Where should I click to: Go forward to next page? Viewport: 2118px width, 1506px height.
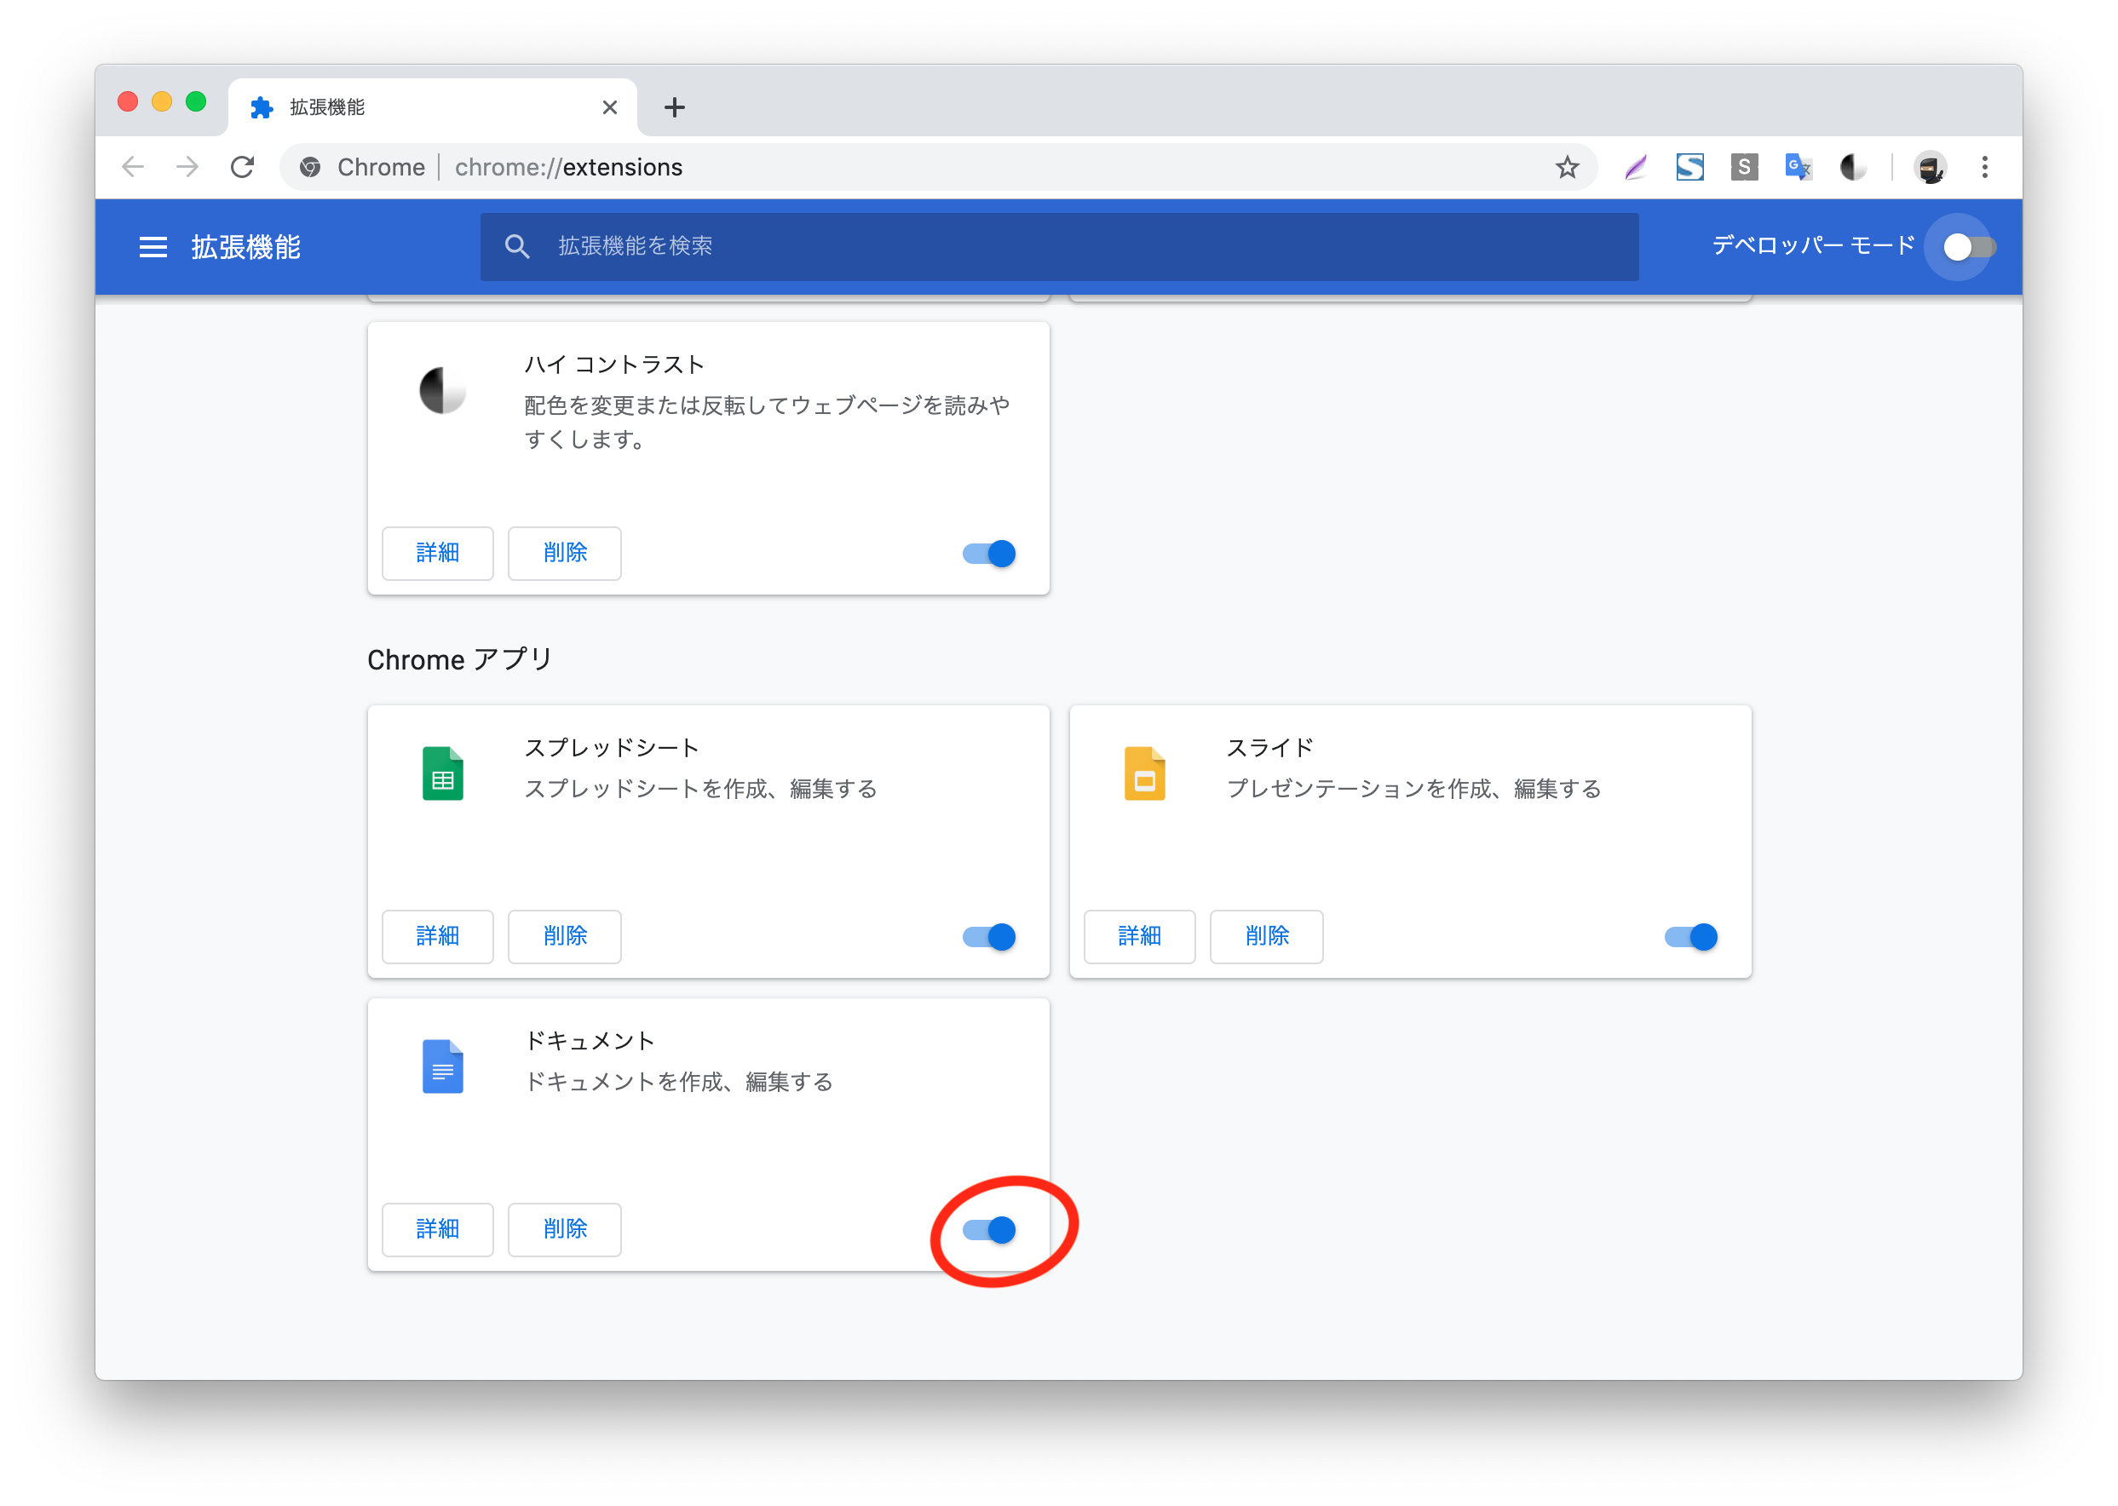[x=187, y=167]
